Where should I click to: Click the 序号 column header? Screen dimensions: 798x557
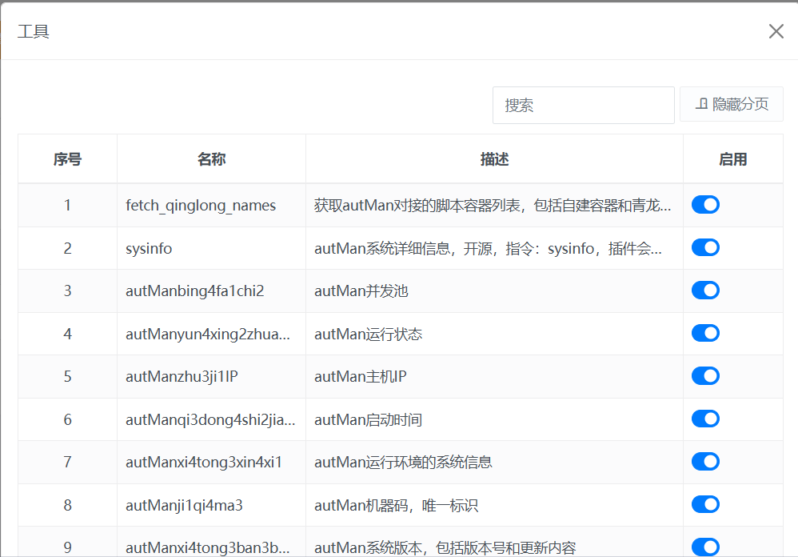(x=67, y=159)
